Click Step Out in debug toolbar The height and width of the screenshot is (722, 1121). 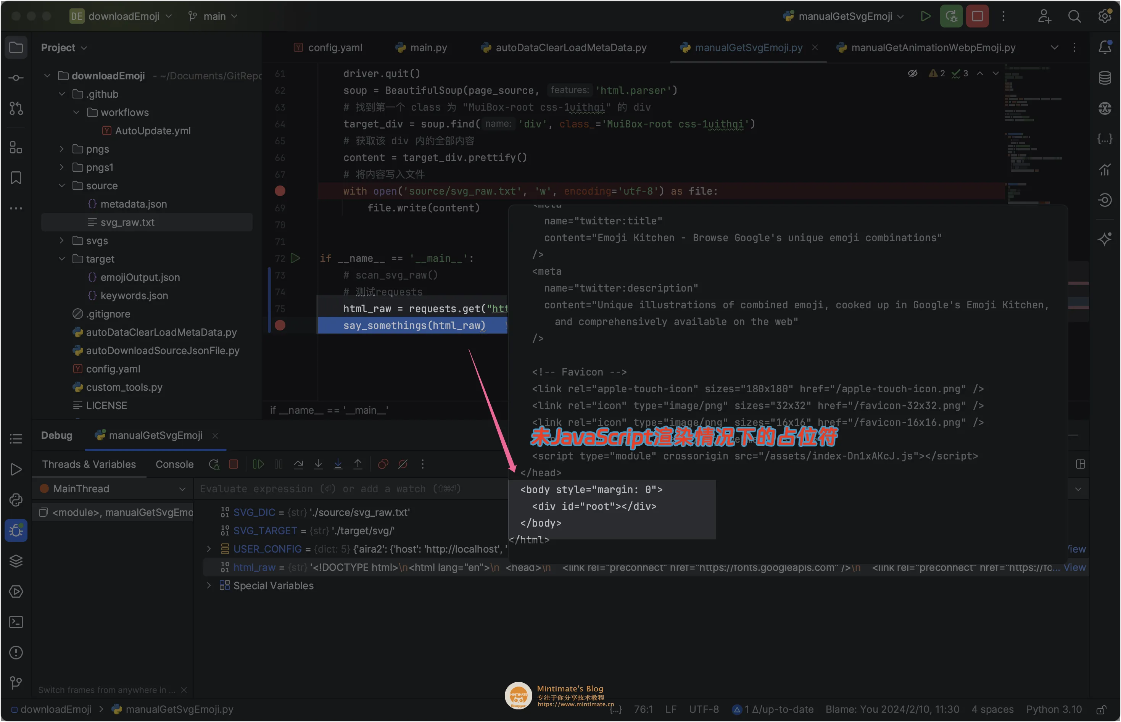click(x=358, y=464)
